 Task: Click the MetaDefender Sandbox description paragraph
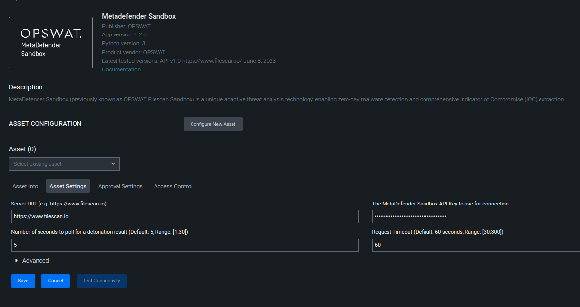tap(286, 99)
